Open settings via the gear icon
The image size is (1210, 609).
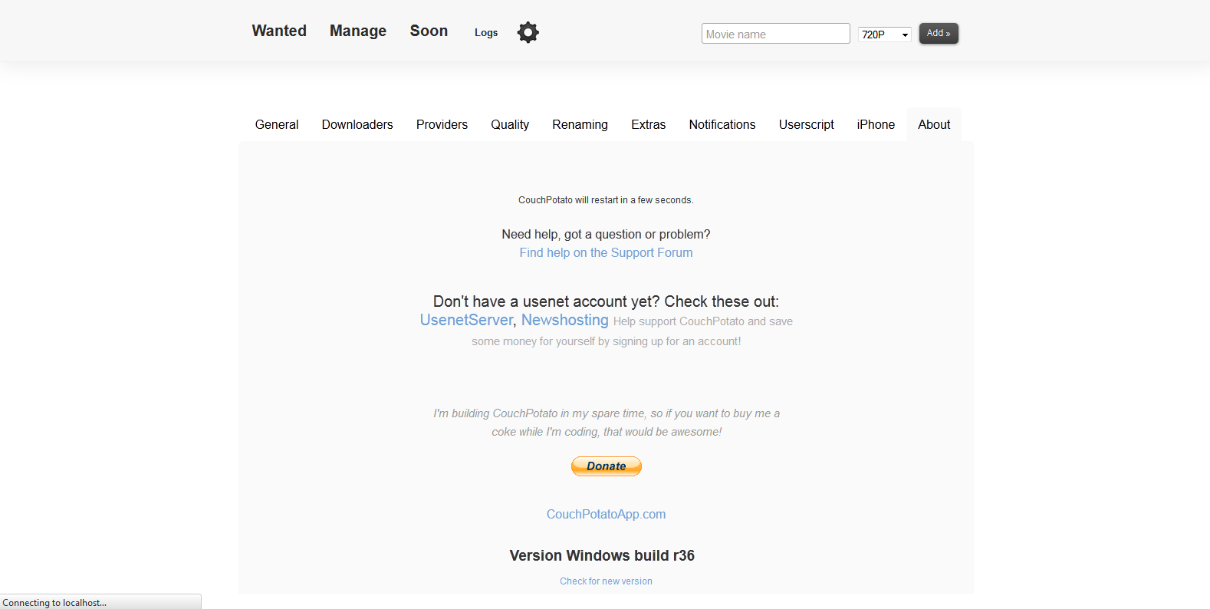(x=528, y=32)
